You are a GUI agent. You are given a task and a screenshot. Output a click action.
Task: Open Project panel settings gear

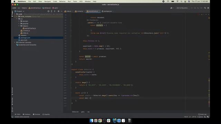pyautogui.click(x=58, y=11)
